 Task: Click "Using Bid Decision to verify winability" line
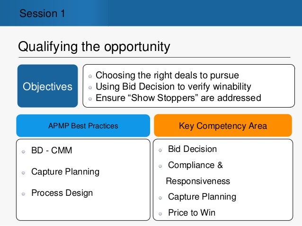[x=173, y=87]
